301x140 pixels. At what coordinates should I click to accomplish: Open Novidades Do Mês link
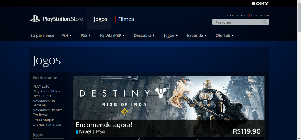point(48,110)
